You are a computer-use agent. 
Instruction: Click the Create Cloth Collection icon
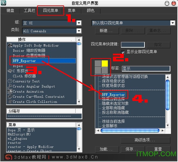point(10,102)
